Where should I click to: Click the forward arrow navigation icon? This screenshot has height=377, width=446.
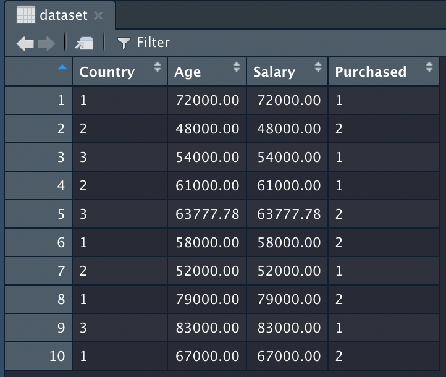[x=46, y=43]
